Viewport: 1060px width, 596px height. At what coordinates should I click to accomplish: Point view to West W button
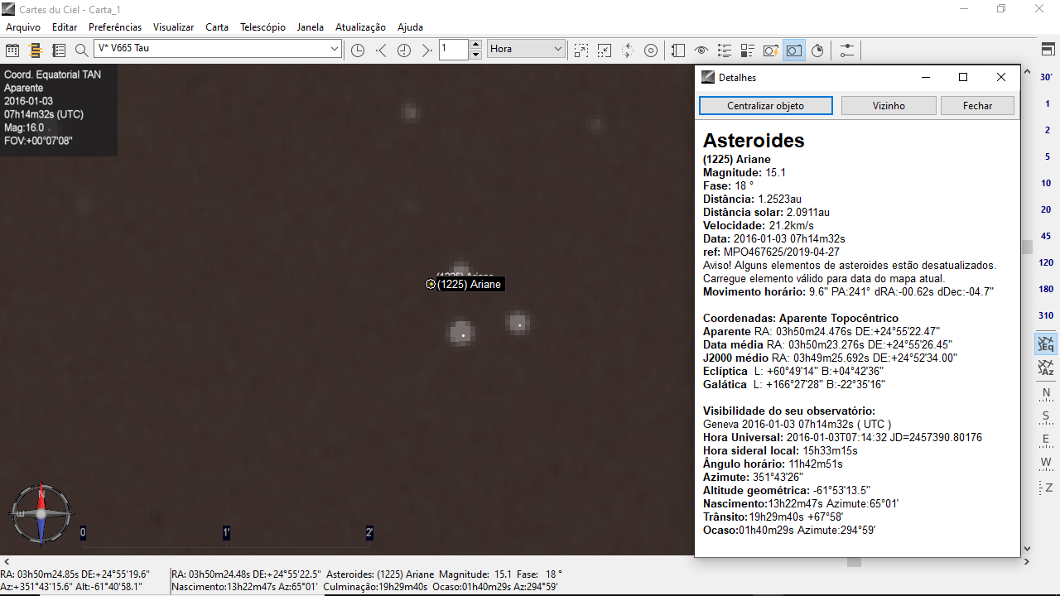(1047, 462)
